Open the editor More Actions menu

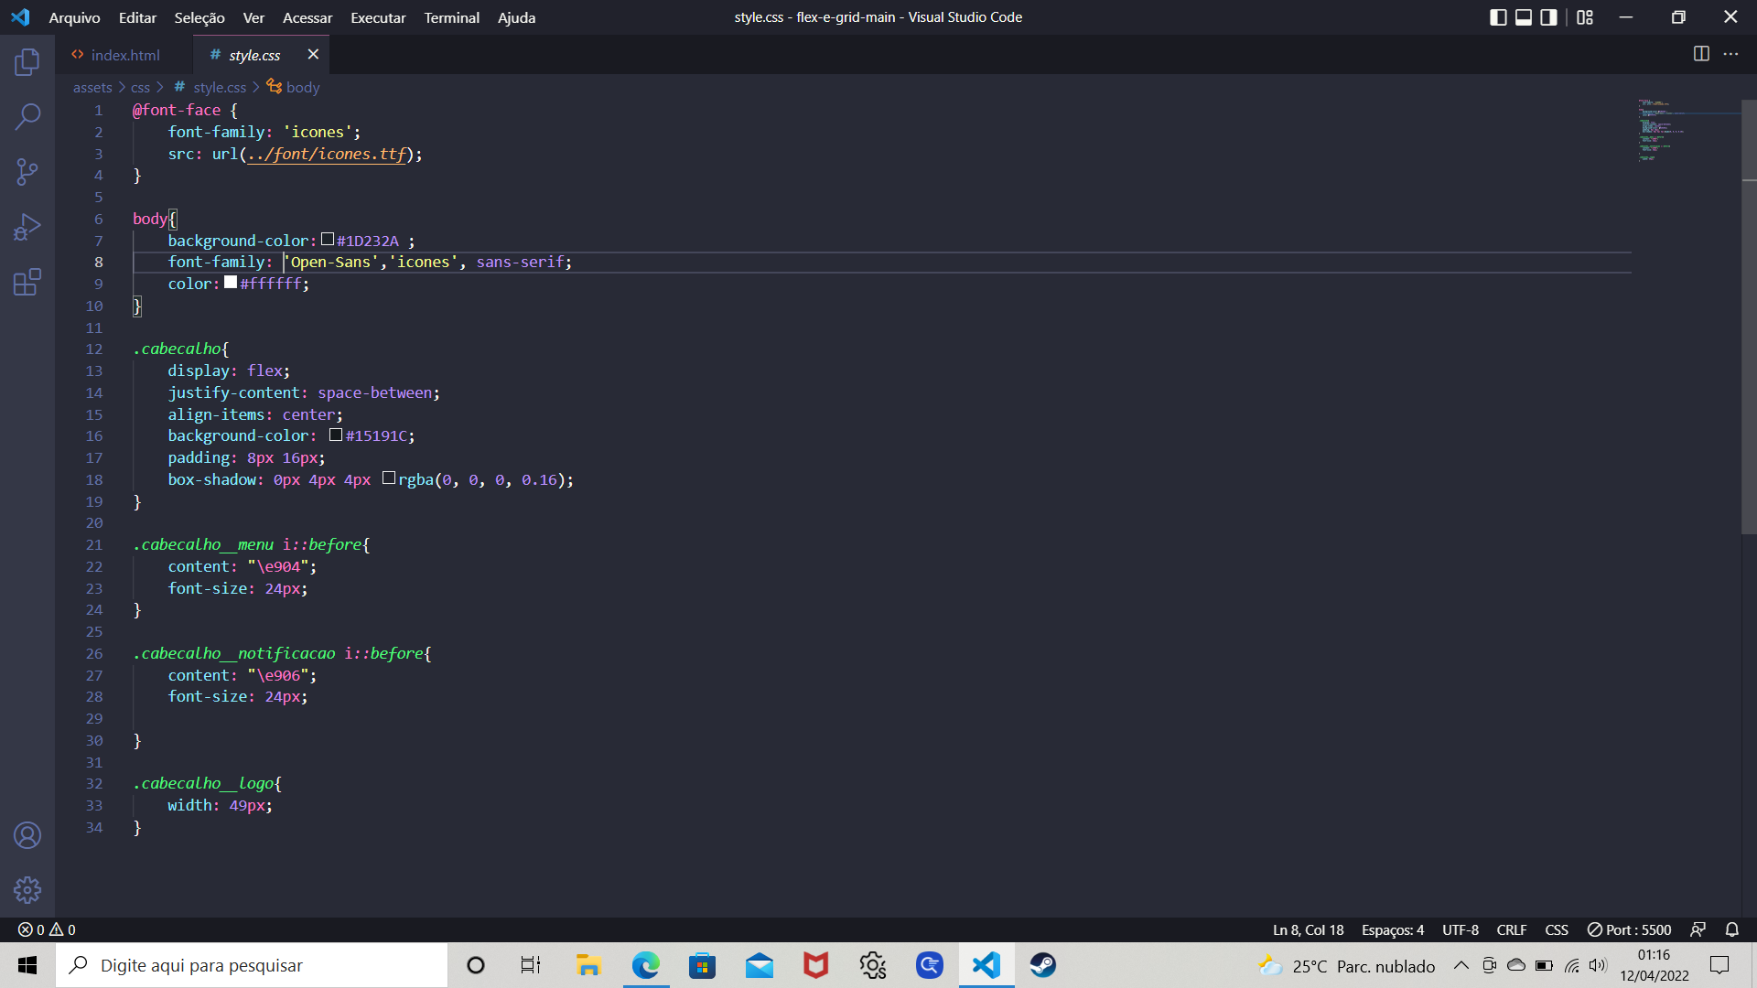[x=1730, y=54]
